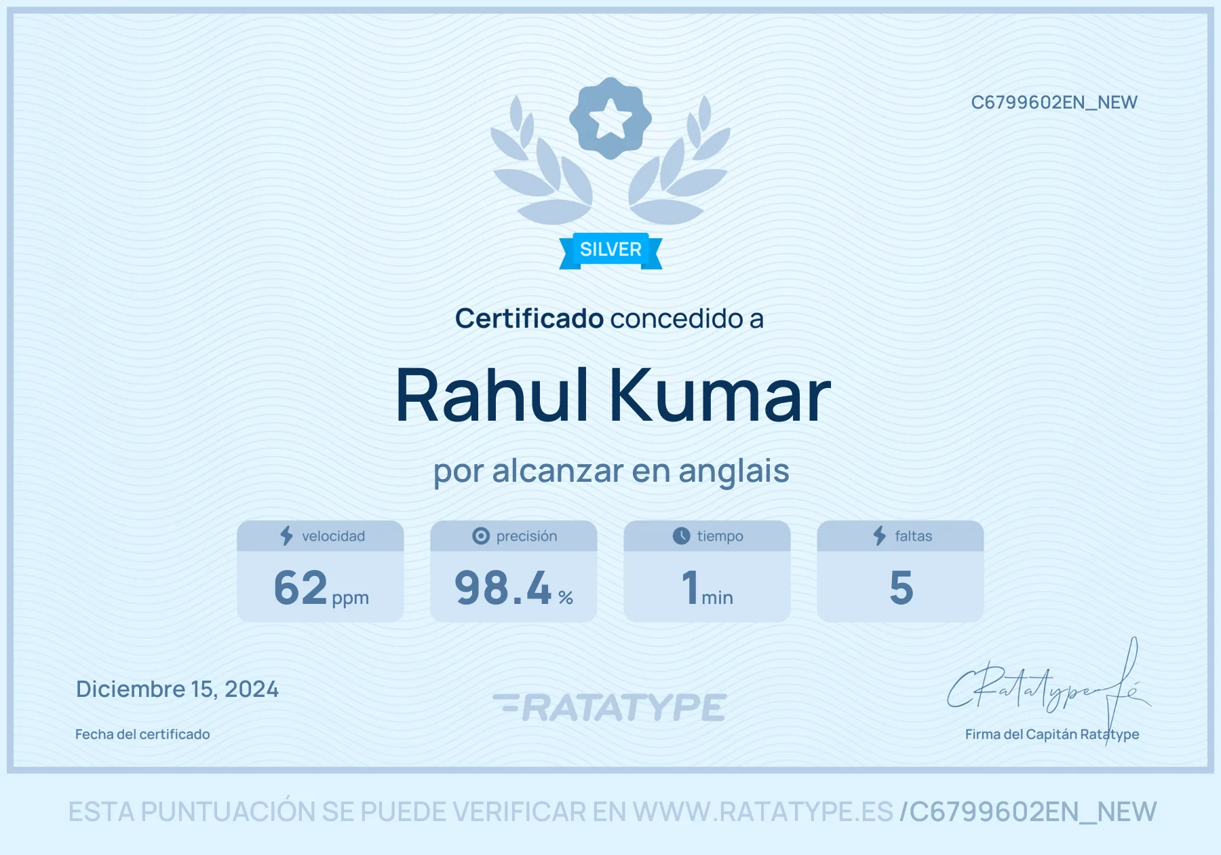Image resolution: width=1221 pixels, height=855 pixels.
Task: Click the 'Fecha del certificado' caption
Action: [142, 734]
